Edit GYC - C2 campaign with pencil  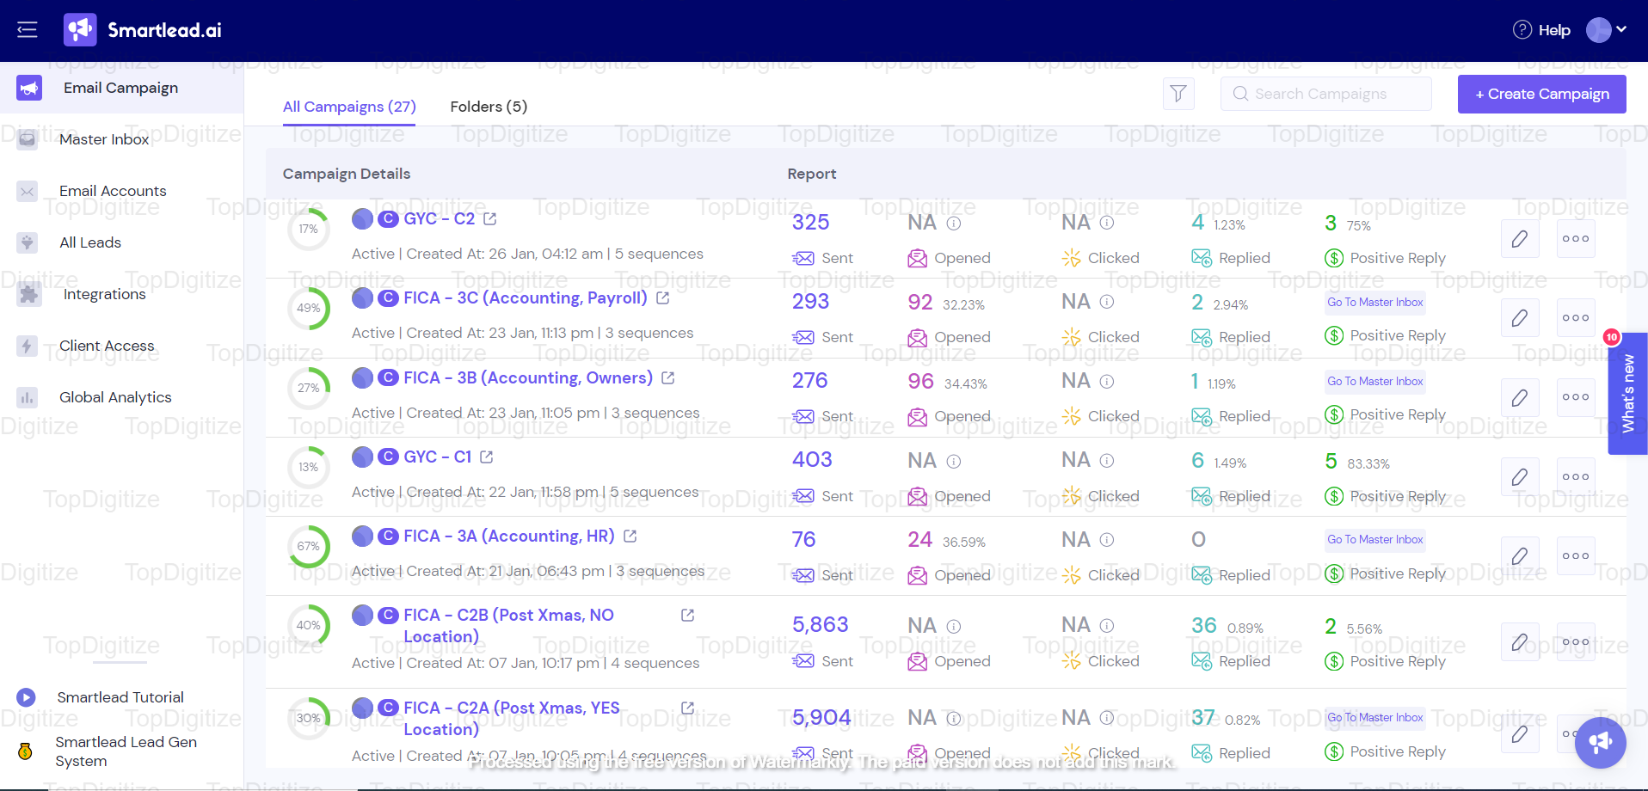click(1520, 239)
